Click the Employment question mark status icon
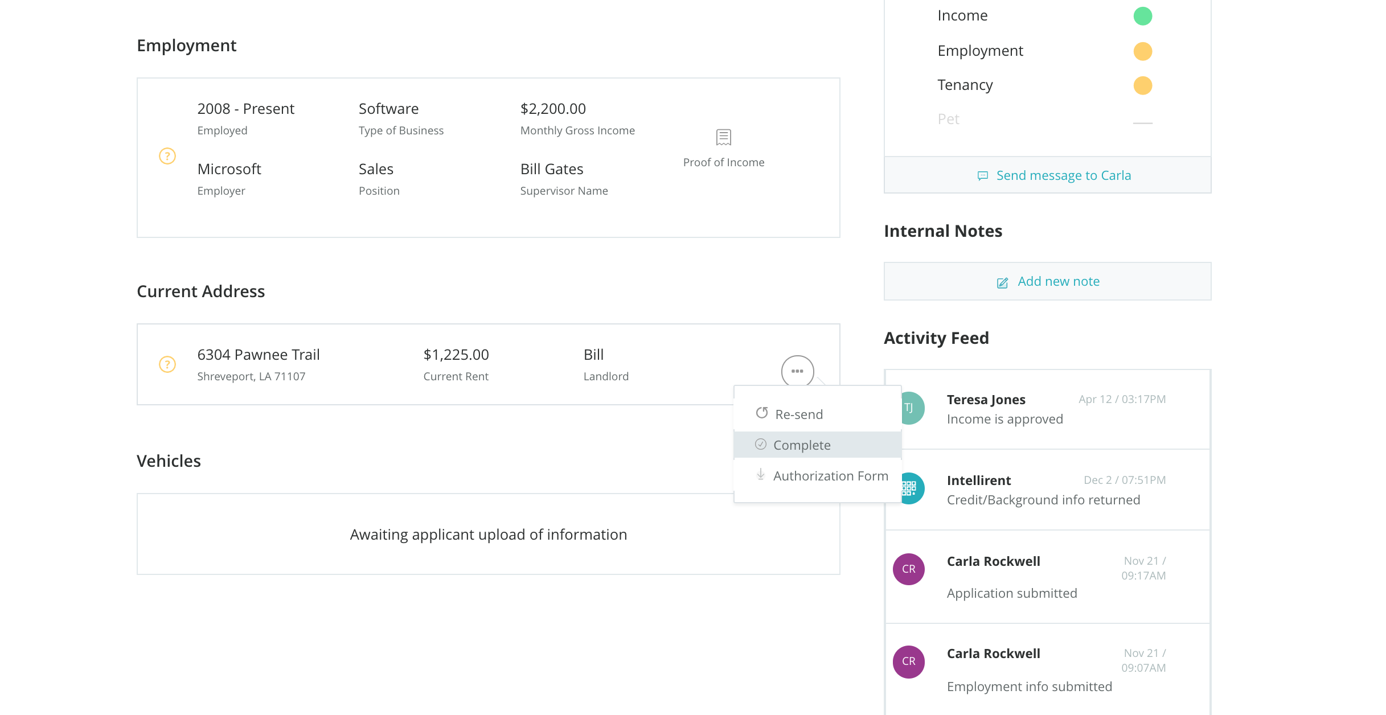 point(167,156)
